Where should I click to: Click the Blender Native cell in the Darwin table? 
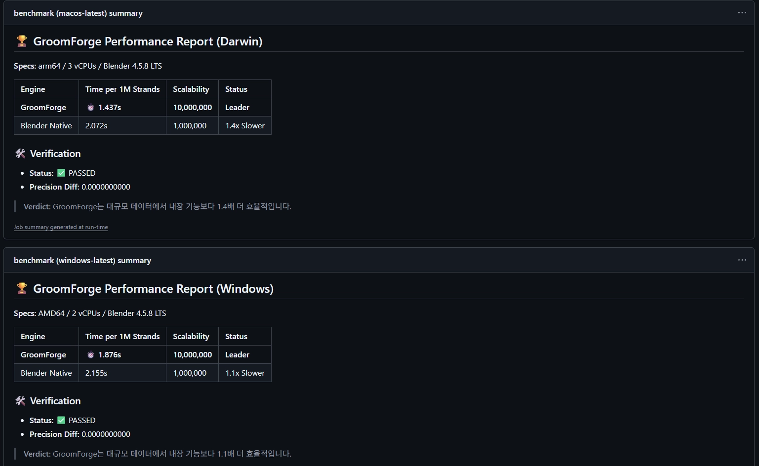[x=46, y=125]
